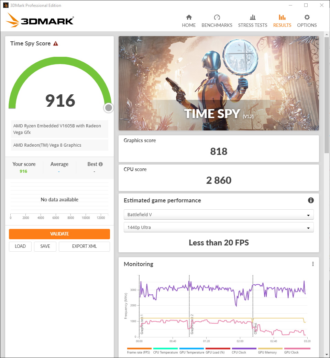Click the vertical scrollbar thumb
Viewport: 330px width, 358px height.
(327, 95)
